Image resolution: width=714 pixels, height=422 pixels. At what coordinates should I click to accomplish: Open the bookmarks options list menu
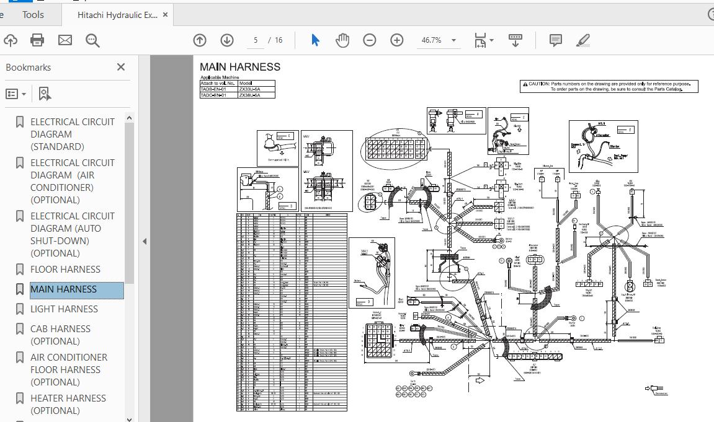16,94
